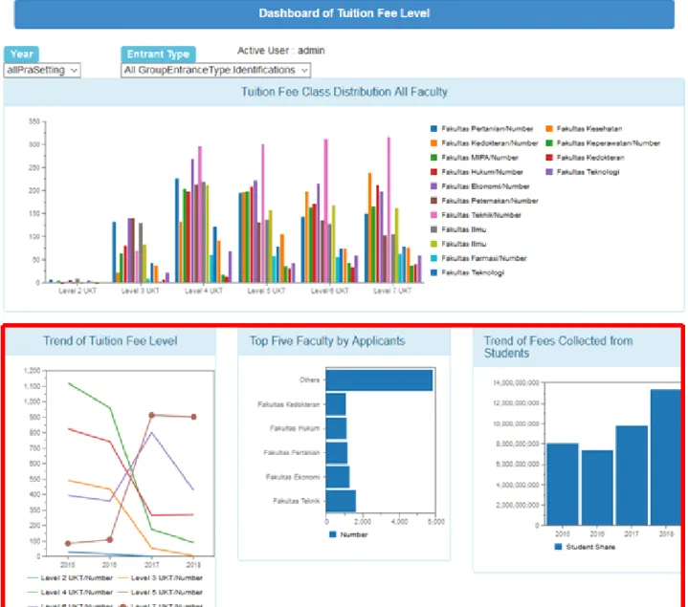
Task: Click the Top Five Faculty by Applicants panel title
Action: tap(327, 341)
